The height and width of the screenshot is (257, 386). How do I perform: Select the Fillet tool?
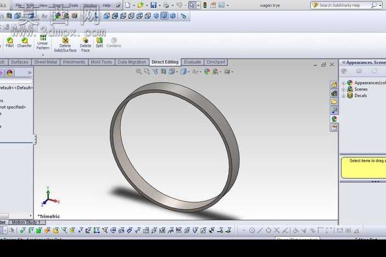10,42
